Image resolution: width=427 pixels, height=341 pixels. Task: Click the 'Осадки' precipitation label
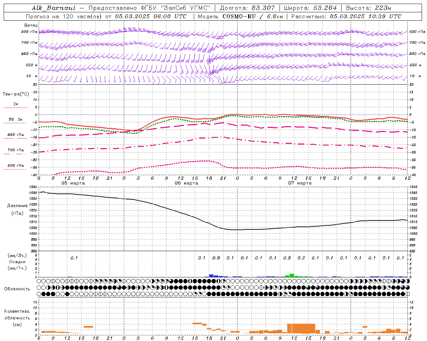[17, 262]
